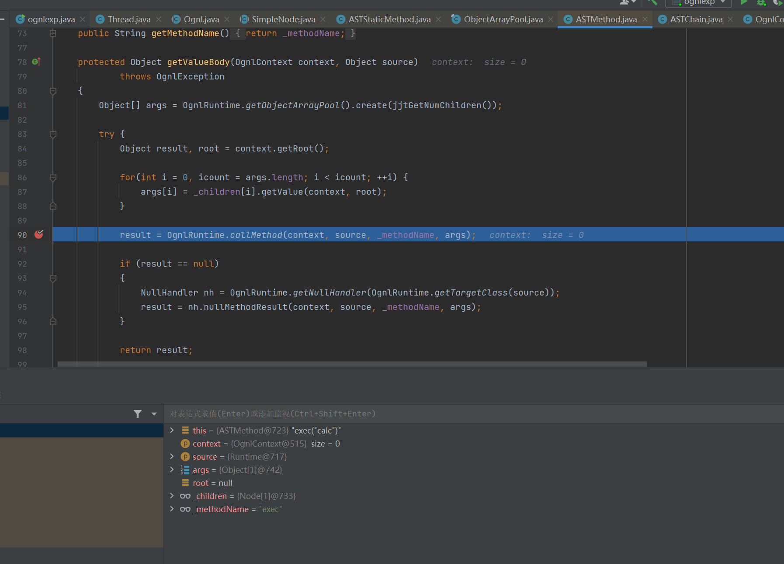Expand the '_children' Node array field
The height and width of the screenshot is (564, 784).
click(x=172, y=496)
